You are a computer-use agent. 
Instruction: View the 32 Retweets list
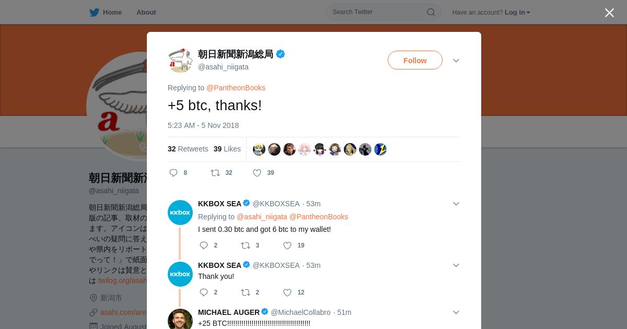click(x=188, y=149)
